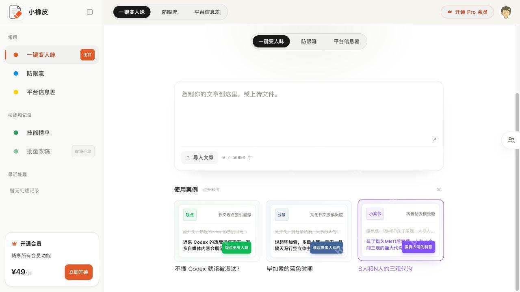The height and width of the screenshot is (292, 520).
Task: Open 技能榜单 in the sidebar
Action: pyautogui.click(x=52, y=133)
